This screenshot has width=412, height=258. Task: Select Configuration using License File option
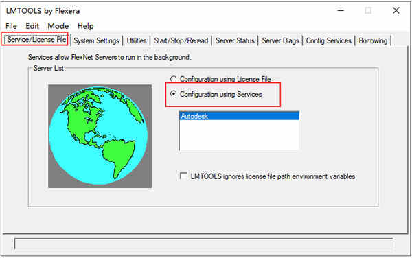pyautogui.click(x=173, y=79)
